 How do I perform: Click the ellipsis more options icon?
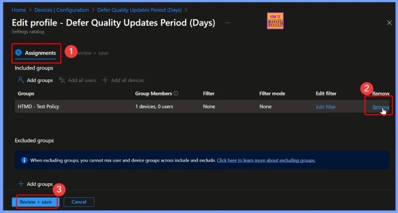click(227, 23)
